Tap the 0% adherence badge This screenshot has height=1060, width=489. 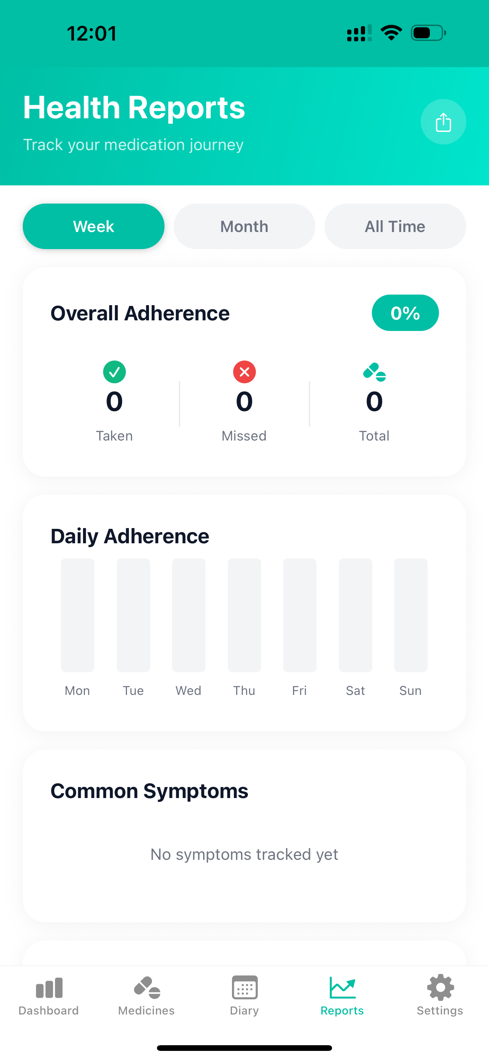pos(405,313)
